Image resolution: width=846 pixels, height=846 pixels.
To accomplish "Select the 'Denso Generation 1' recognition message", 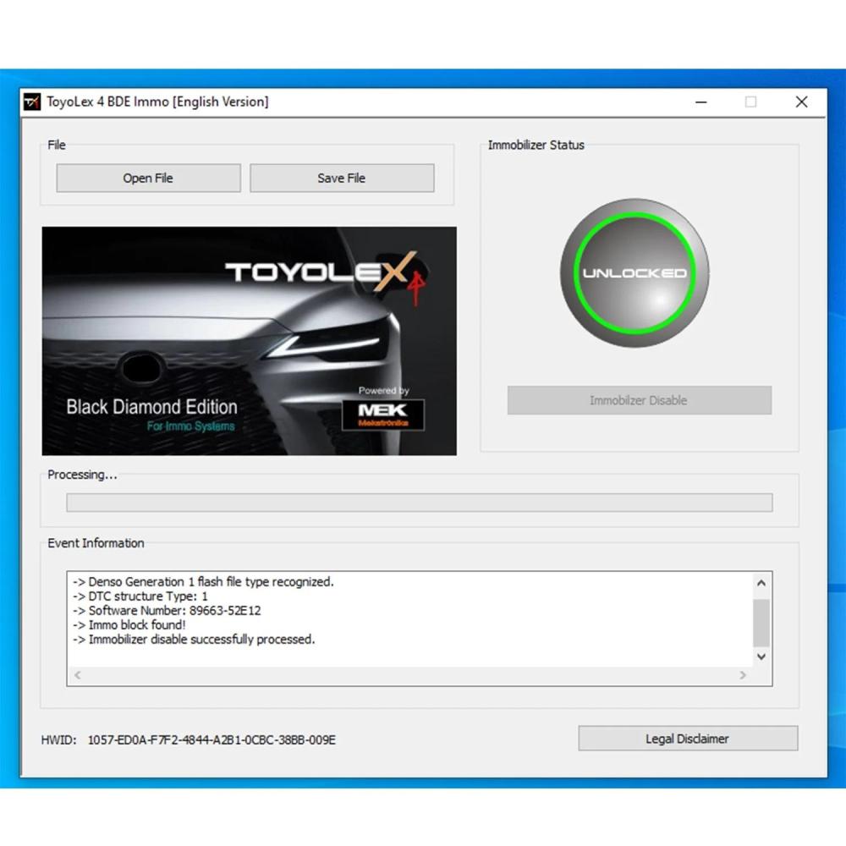I will point(203,581).
